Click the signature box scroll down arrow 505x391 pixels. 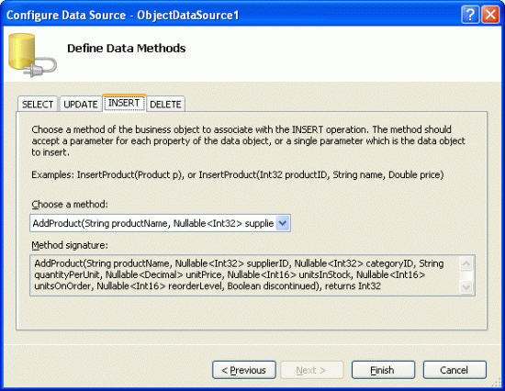click(466, 286)
